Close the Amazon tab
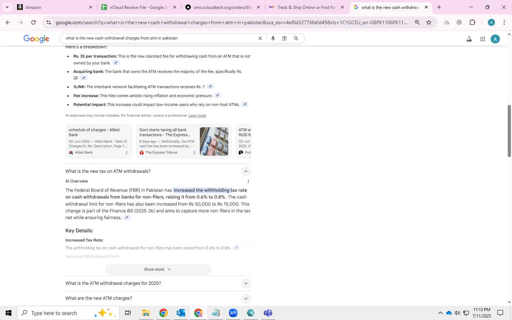 click(90, 7)
